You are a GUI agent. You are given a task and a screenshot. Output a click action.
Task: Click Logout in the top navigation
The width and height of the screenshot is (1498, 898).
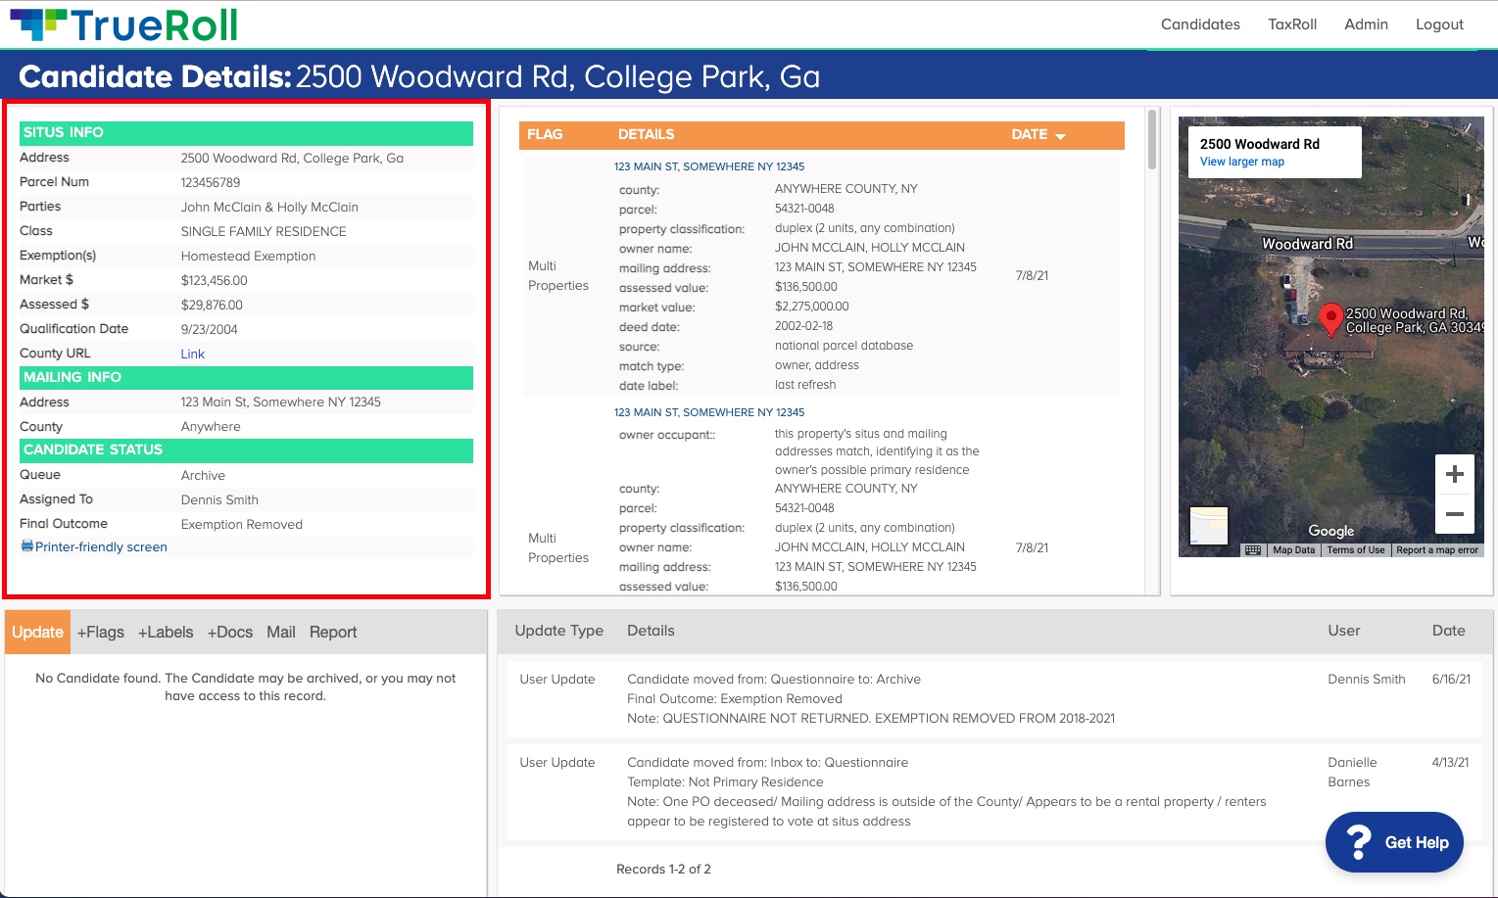point(1439,24)
